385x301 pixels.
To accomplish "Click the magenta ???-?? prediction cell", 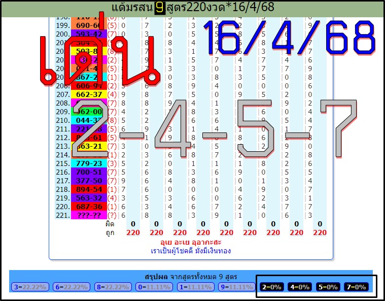I will pyautogui.click(x=88, y=215).
